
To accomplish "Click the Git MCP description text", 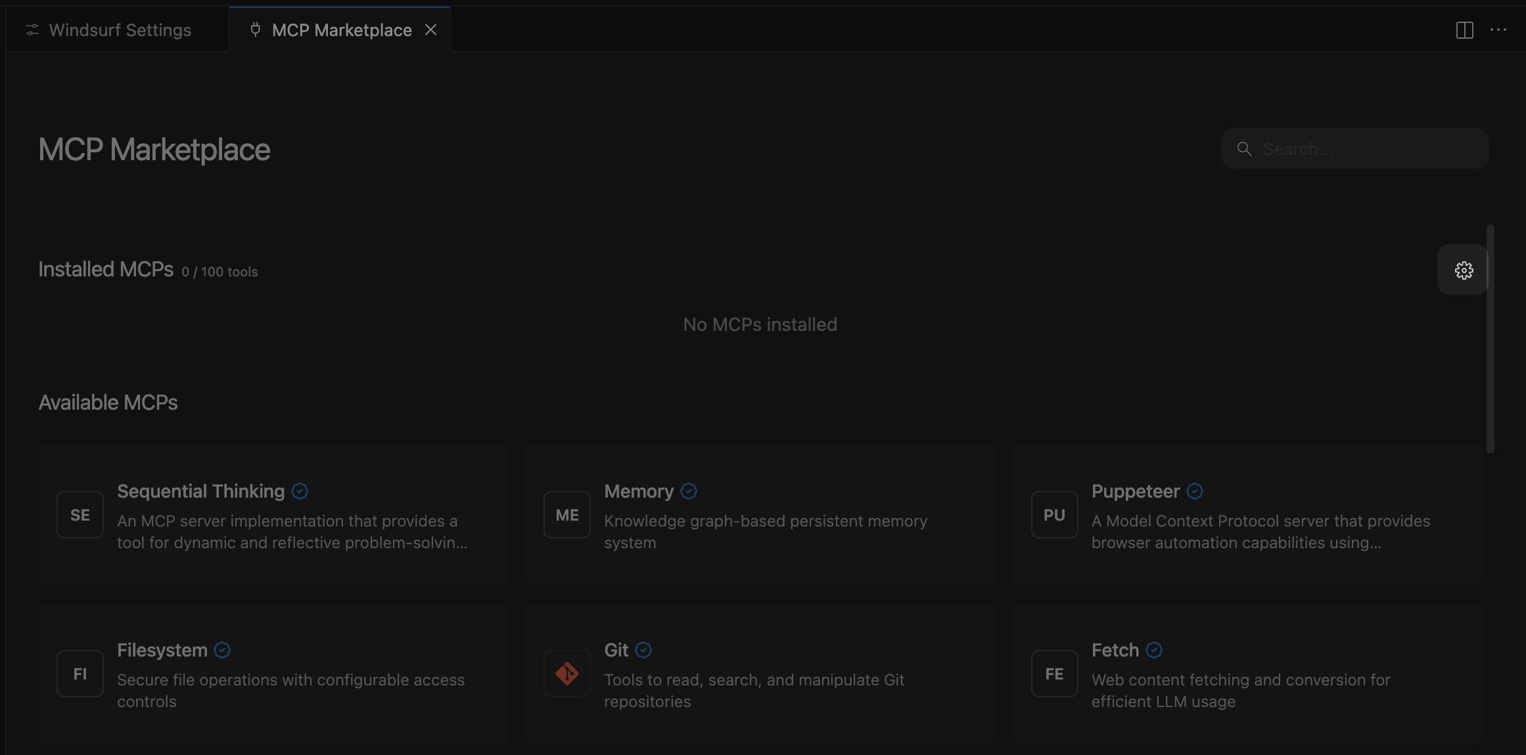I will [754, 691].
